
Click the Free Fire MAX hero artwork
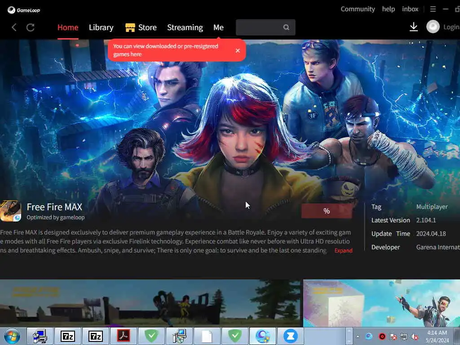[x=230, y=120]
